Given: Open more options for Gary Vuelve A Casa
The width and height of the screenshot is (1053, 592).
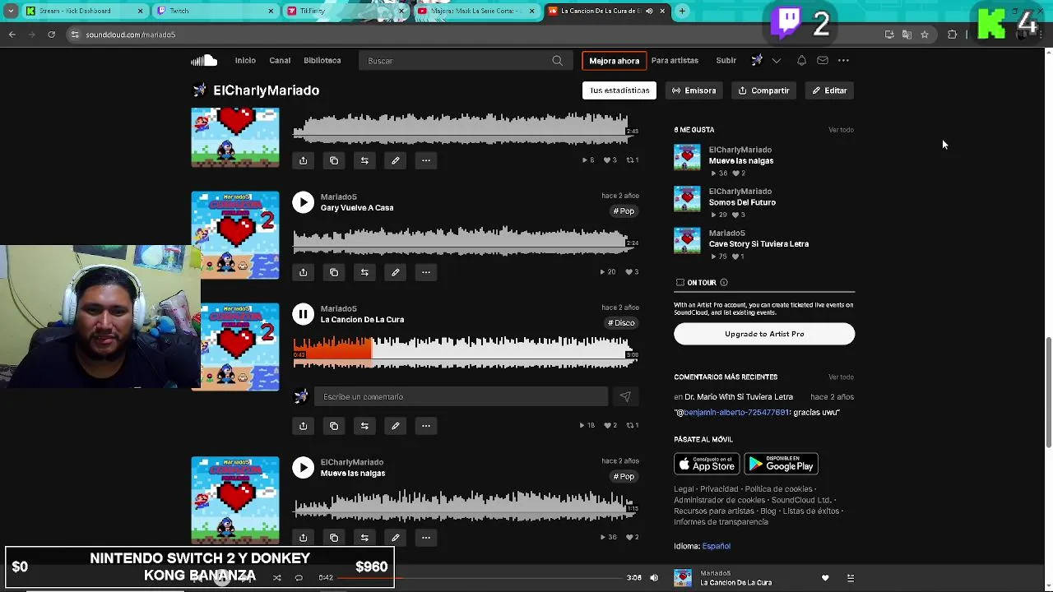Looking at the screenshot, I should click(x=426, y=272).
